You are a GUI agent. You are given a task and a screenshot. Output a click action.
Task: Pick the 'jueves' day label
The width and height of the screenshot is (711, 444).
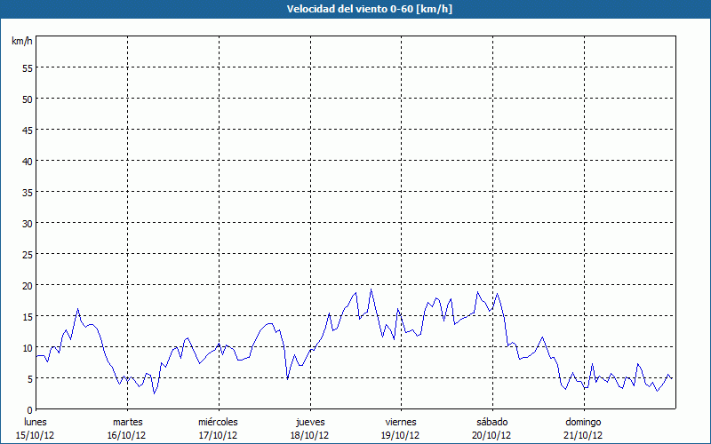[x=309, y=422]
